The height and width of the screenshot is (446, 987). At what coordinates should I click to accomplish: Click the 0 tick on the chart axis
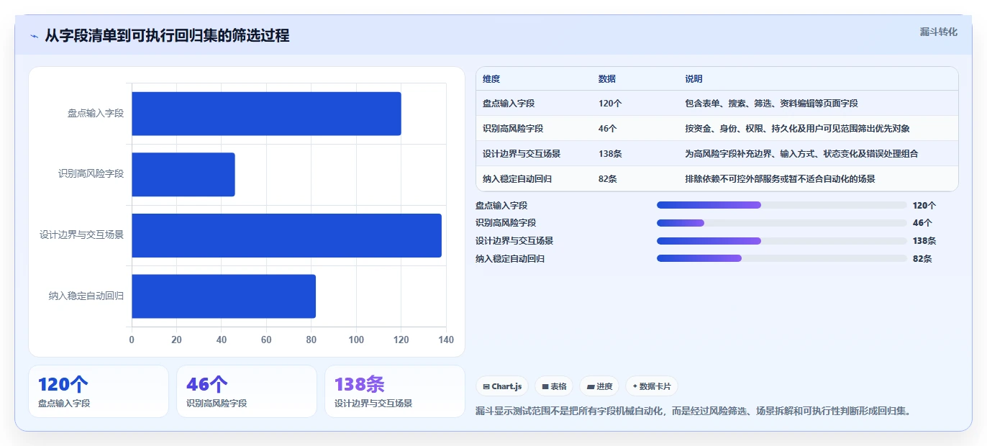pyautogui.click(x=132, y=340)
